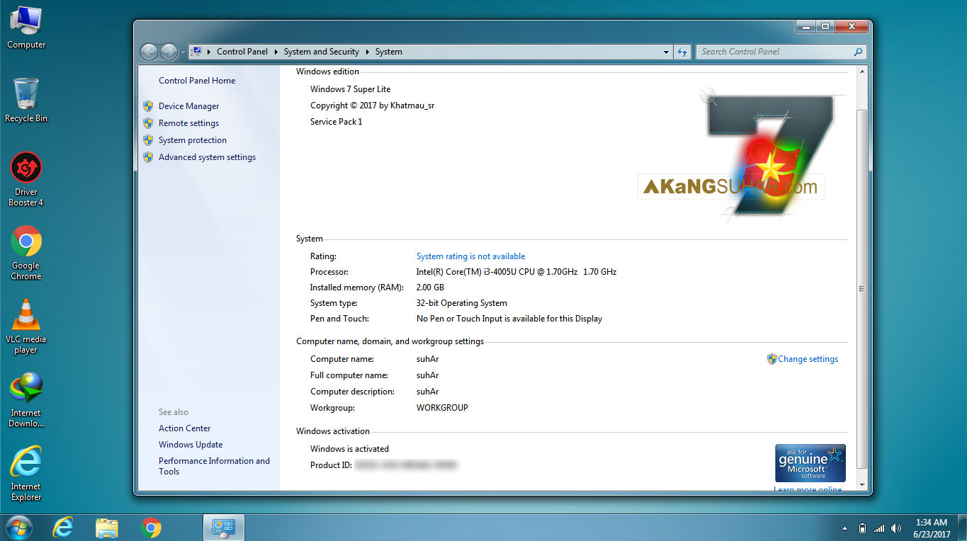Launch Internet Explorer from the taskbar
Image resolution: width=967 pixels, height=541 pixels.
[63, 528]
